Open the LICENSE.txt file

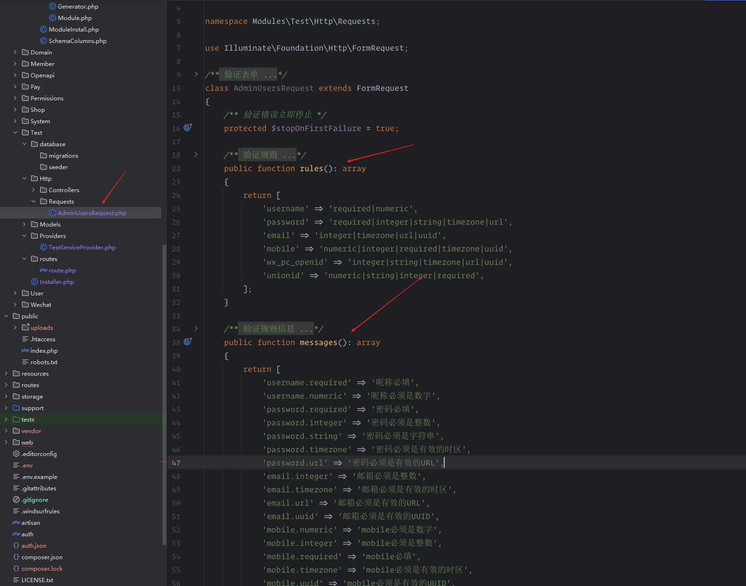coord(37,580)
